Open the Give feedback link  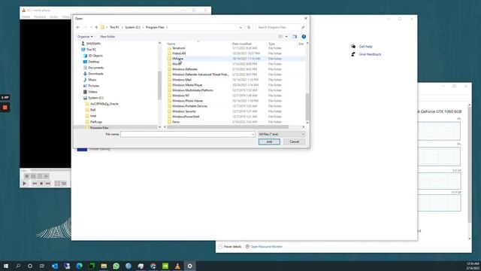(x=370, y=54)
